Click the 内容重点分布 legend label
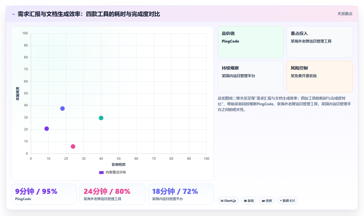The width and height of the screenshot is (364, 216). click(x=116, y=172)
